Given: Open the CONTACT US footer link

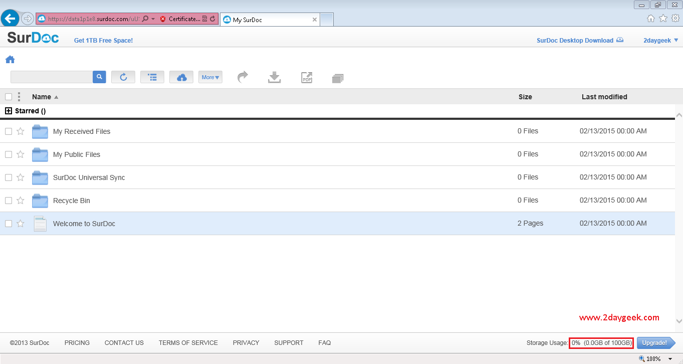Looking at the screenshot, I should point(124,343).
